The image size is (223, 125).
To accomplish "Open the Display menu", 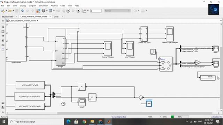I will (x=23, y=6).
